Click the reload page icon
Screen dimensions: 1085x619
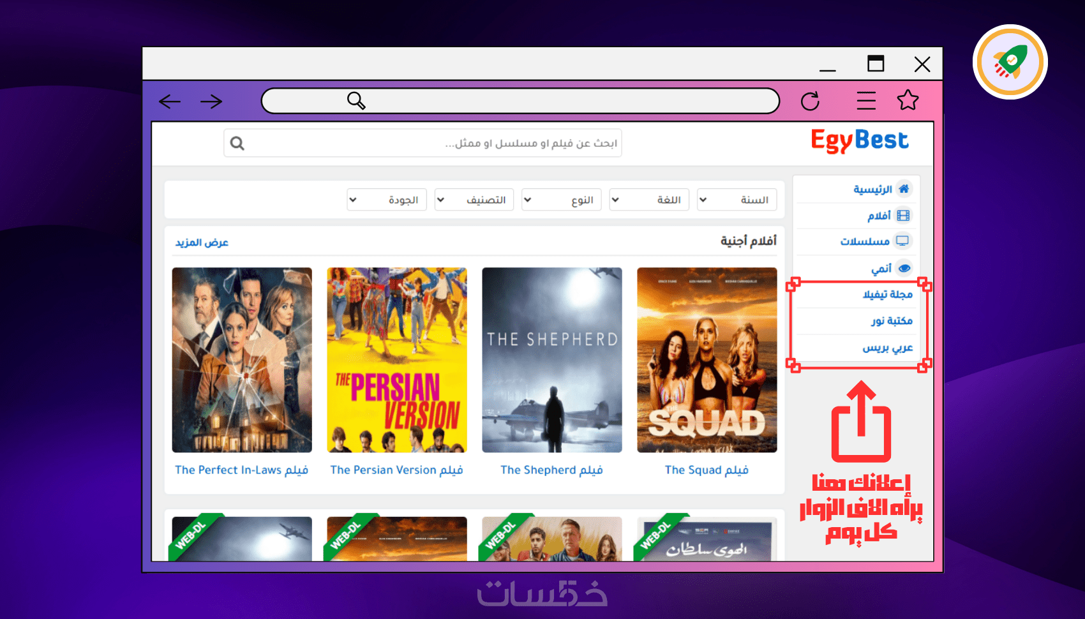pyautogui.click(x=810, y=101)
